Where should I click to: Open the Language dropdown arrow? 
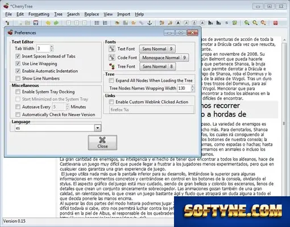[x=98, y=128]
